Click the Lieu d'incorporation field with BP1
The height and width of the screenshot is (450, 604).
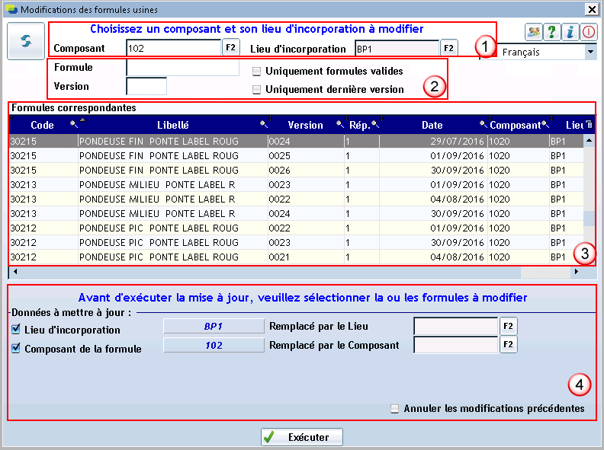397,49
